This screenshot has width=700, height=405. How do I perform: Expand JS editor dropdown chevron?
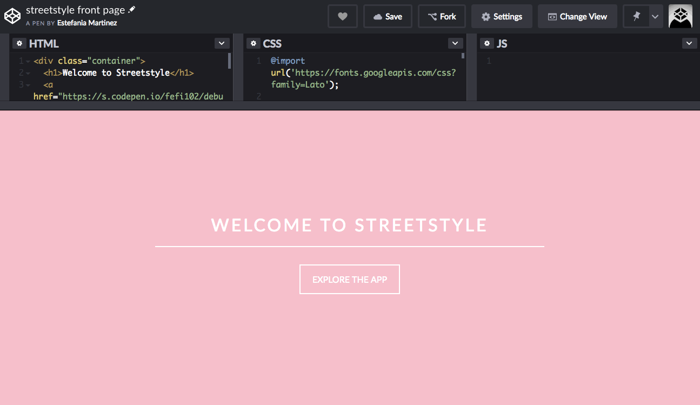click(689, 43)
